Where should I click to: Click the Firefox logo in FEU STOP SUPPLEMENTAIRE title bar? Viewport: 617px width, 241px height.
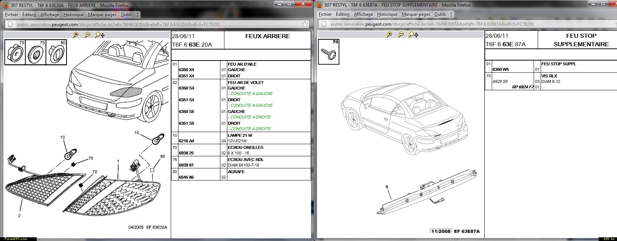point(320,5)
